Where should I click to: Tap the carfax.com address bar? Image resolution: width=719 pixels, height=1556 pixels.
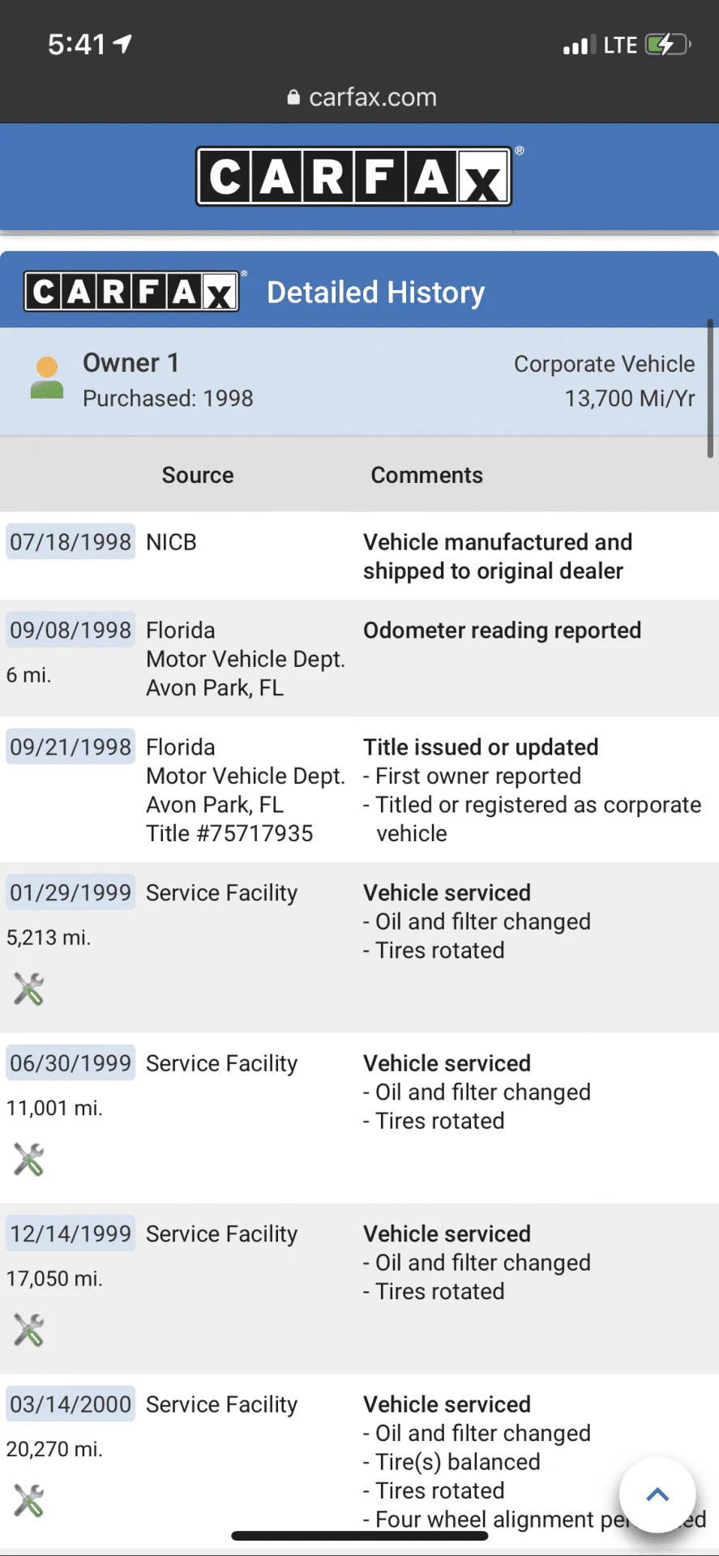point(360,97)
